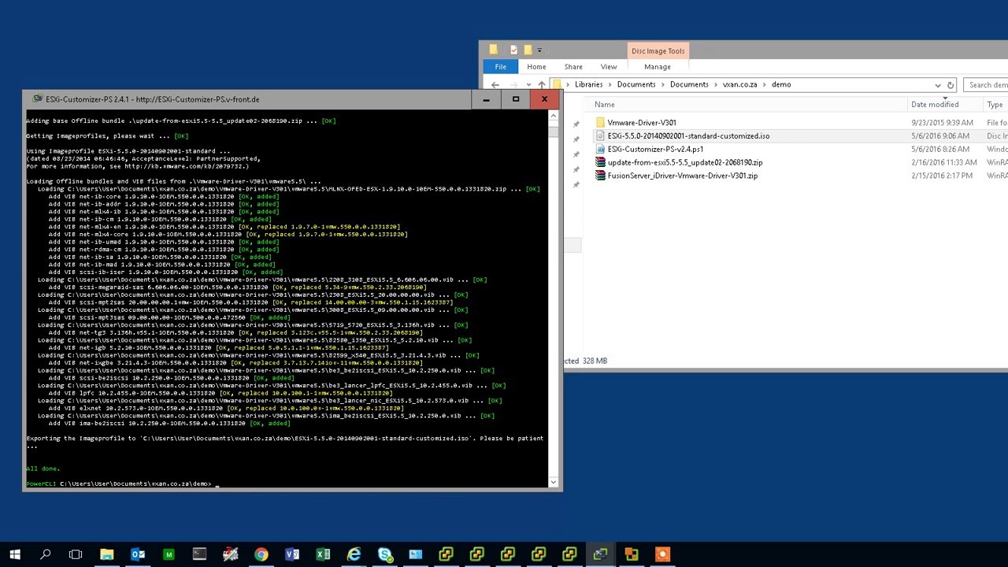Select ESXi-5.5.0-20140902001-standard-customized.iso file name
This screenshot has width=1008, height=567.
pyautogui.click(x=688, y=136)
